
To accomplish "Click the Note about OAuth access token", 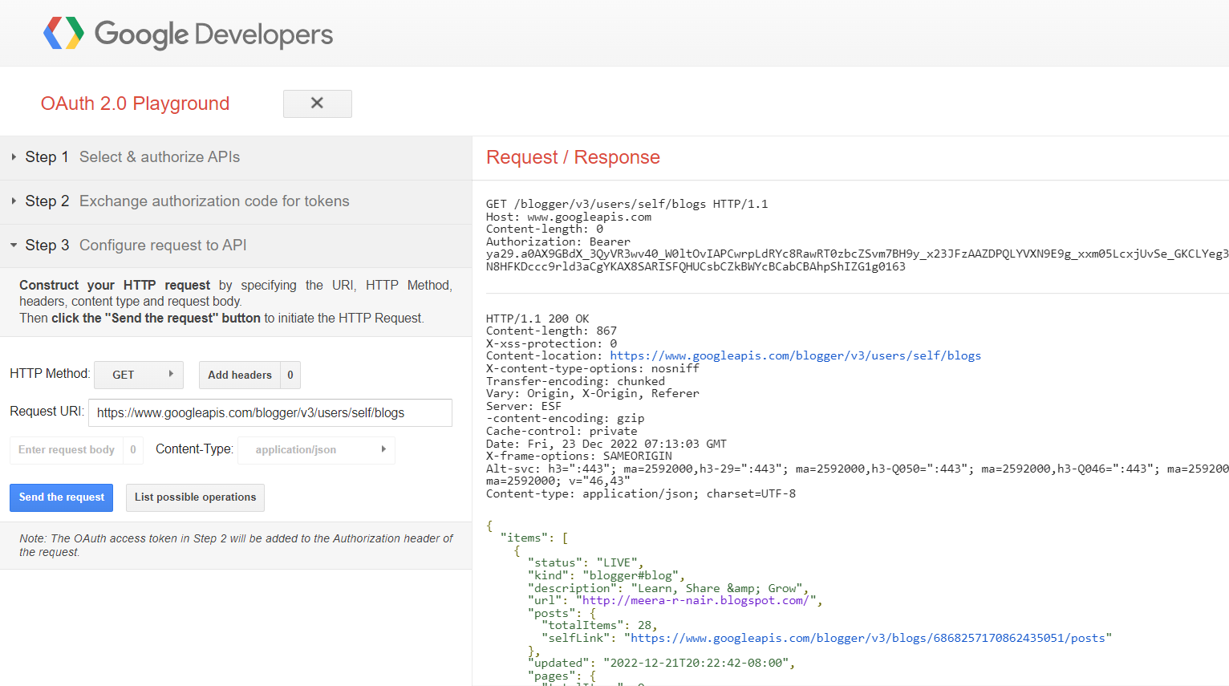I will pyautogui.click(x=236, y=546).
